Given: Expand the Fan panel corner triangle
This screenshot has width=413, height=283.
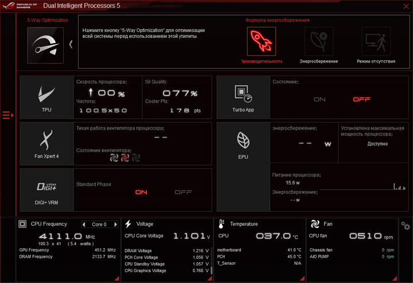Looking at the screenshot, I should 395,278.
